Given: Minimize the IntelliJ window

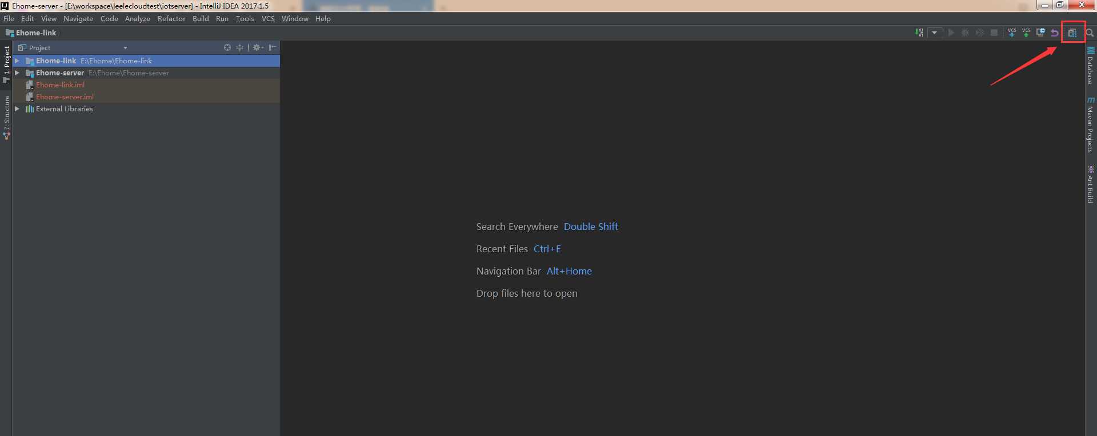Looking at the screenshot, I should point(1044,5).
